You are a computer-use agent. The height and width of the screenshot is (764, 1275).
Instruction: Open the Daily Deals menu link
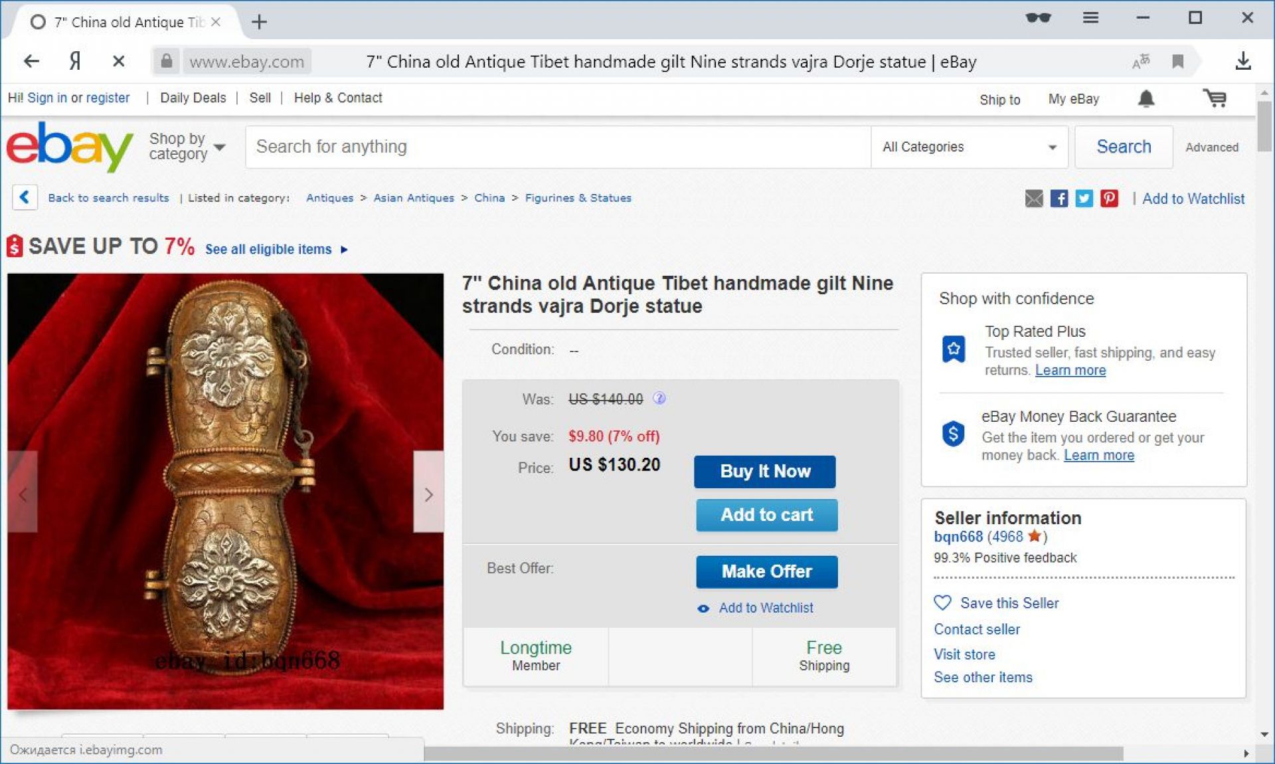click(193, 98)
